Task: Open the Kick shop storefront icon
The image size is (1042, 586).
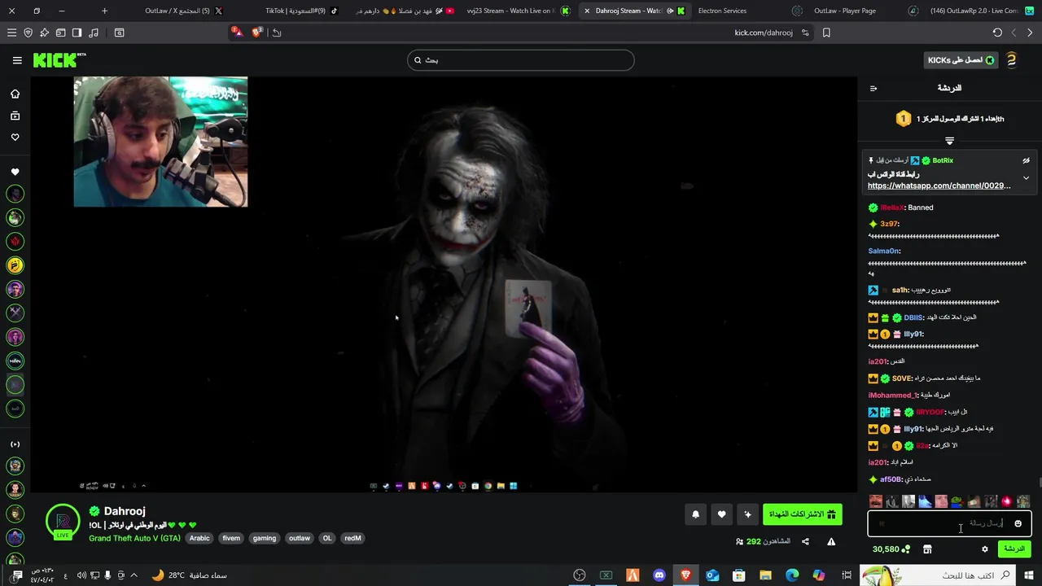Action: [x=926, y=549]
